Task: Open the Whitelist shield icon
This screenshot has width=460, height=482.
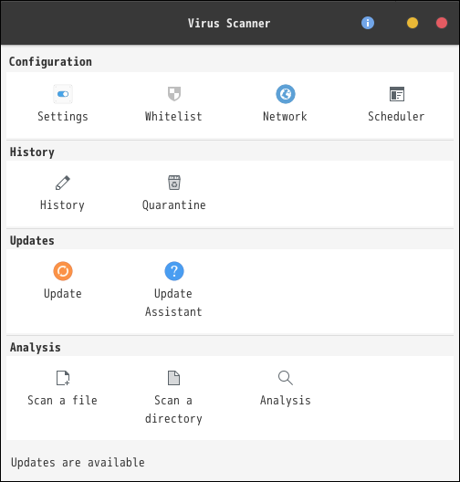Action: [x=174, y=94]
